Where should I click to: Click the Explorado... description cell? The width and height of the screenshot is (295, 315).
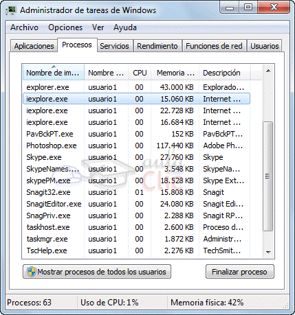[223, 87]
